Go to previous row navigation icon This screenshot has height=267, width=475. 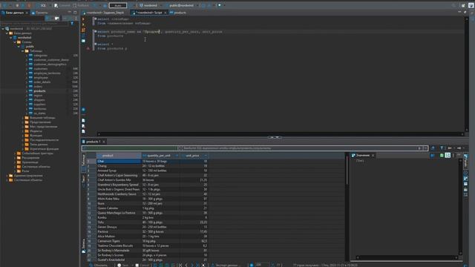click(186, 266)
